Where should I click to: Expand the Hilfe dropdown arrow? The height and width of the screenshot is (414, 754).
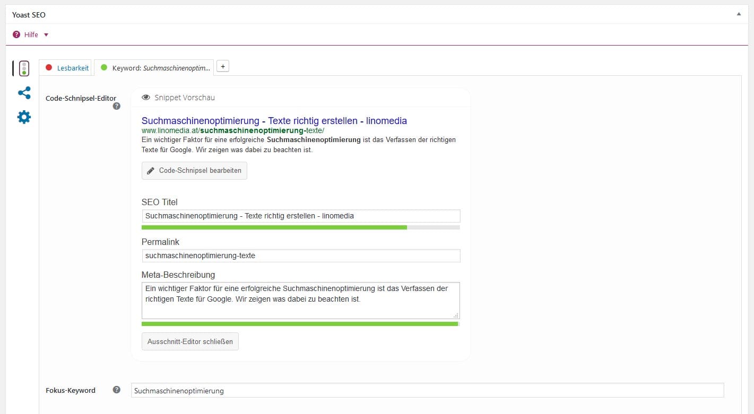pyautogui.click(x=46, y=35)
